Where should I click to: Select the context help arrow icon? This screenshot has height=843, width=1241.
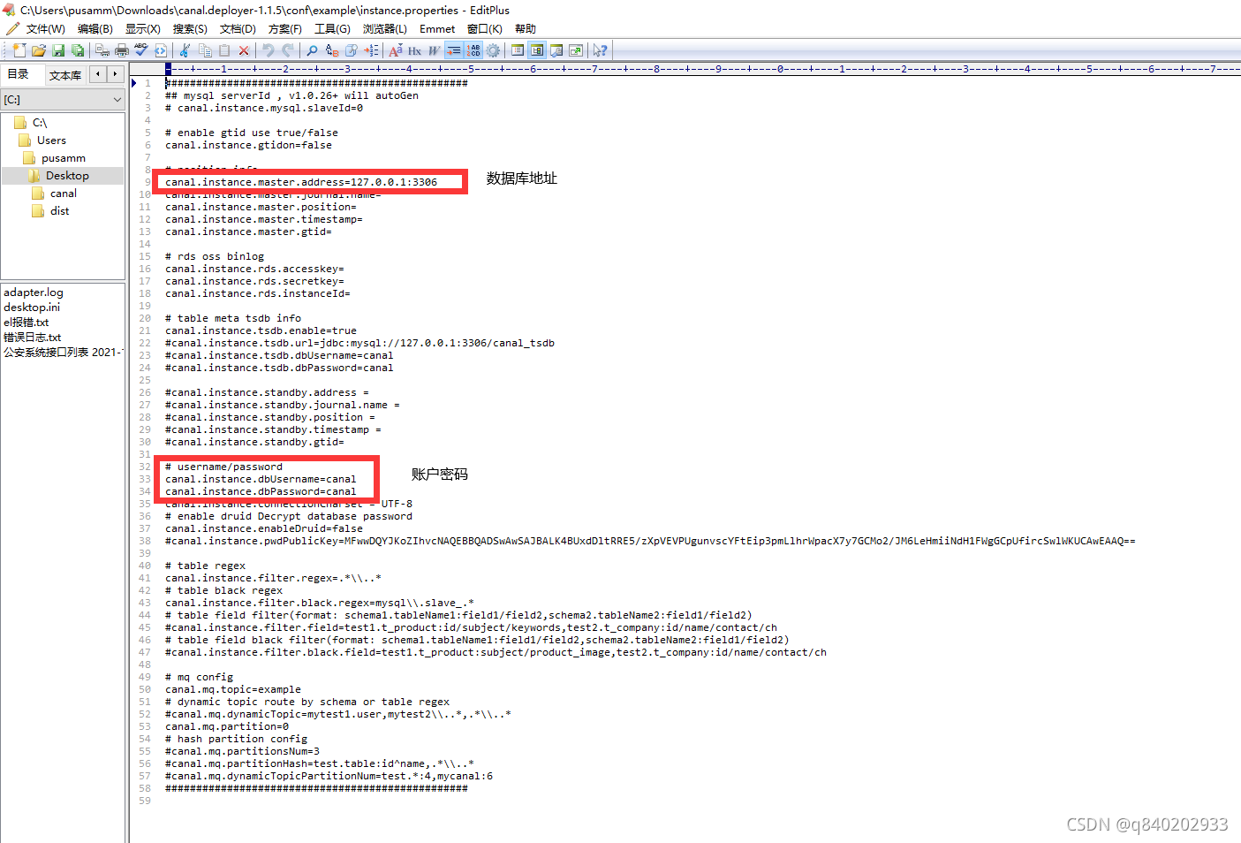600,50
